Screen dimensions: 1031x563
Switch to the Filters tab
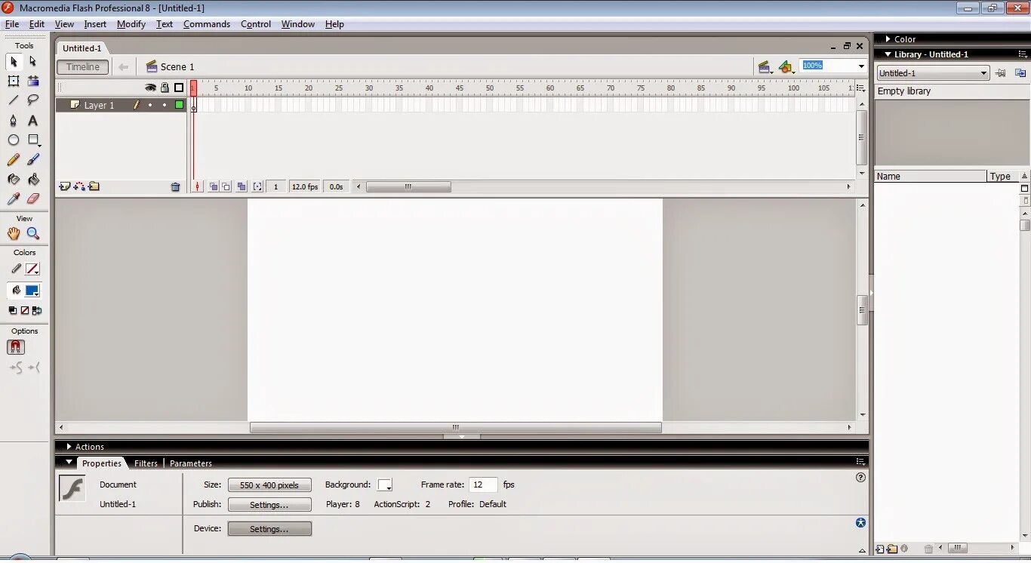tap(146, 463)
